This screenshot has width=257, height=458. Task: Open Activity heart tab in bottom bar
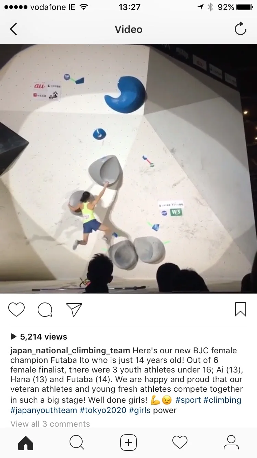tap(180, 442)
